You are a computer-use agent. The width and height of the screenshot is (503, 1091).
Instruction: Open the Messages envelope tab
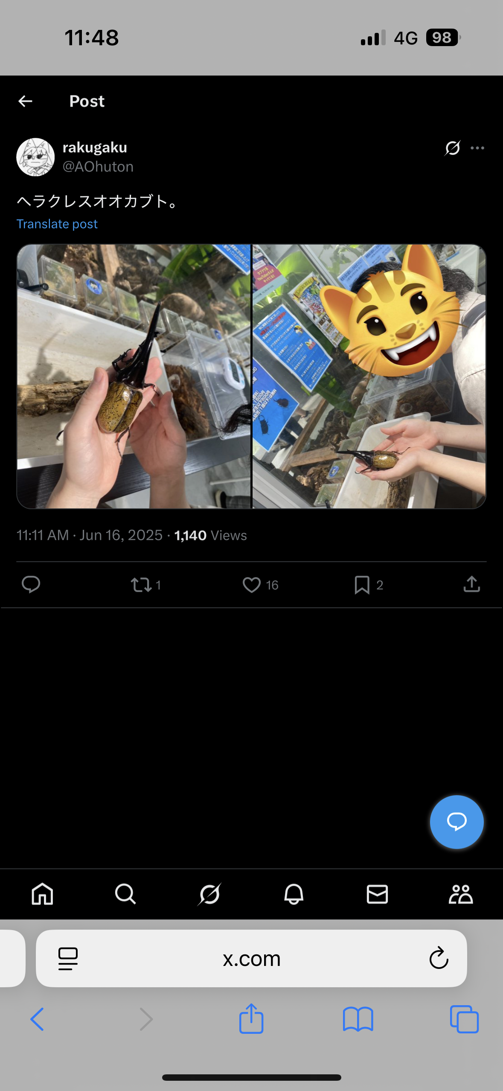tap(377, 894)
